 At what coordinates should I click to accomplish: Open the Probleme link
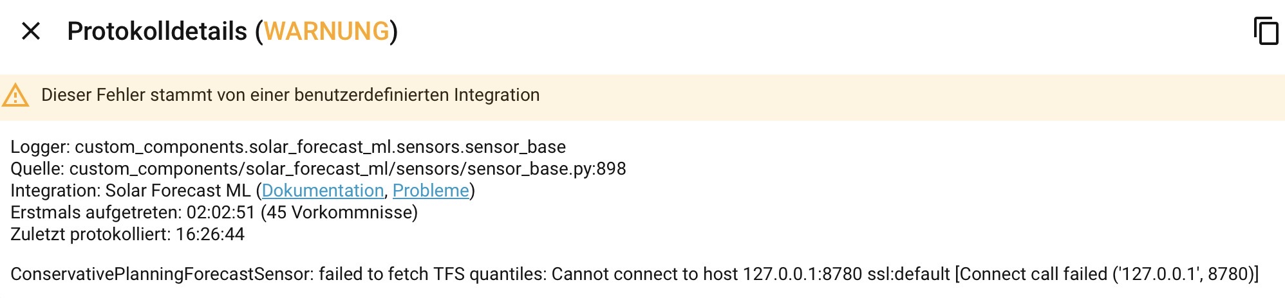point(431,191)
